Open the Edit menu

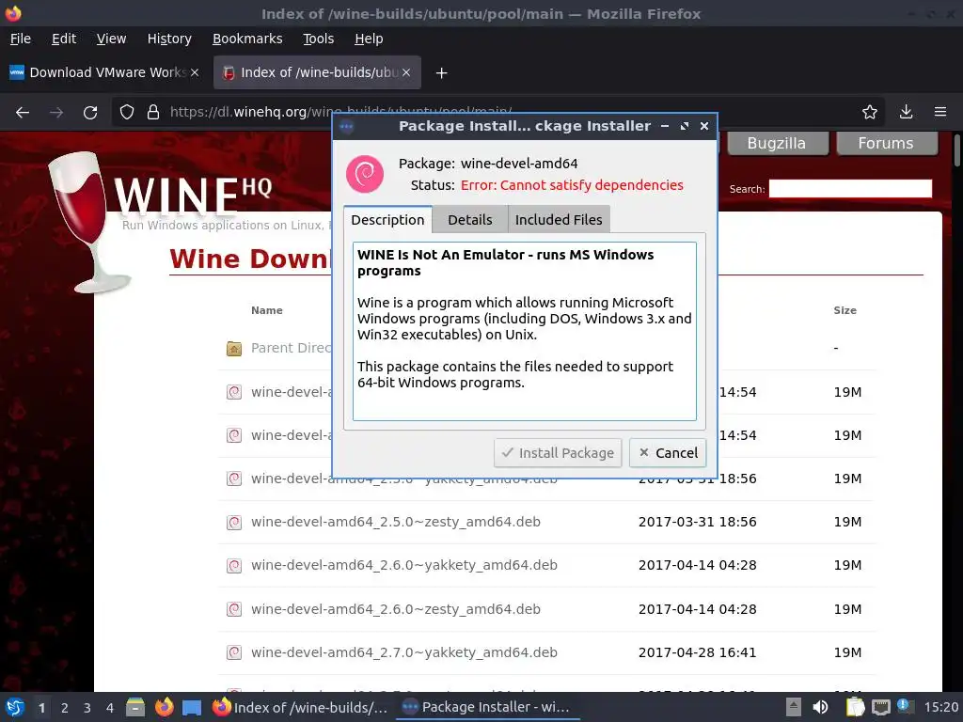[64, 39]
